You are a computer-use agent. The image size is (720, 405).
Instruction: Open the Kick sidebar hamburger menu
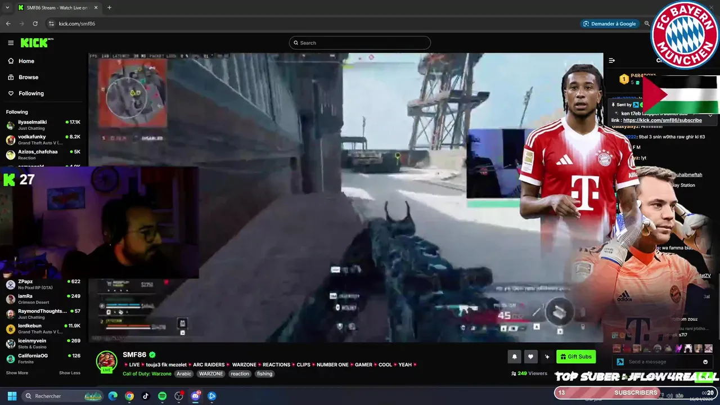(11, 43)
